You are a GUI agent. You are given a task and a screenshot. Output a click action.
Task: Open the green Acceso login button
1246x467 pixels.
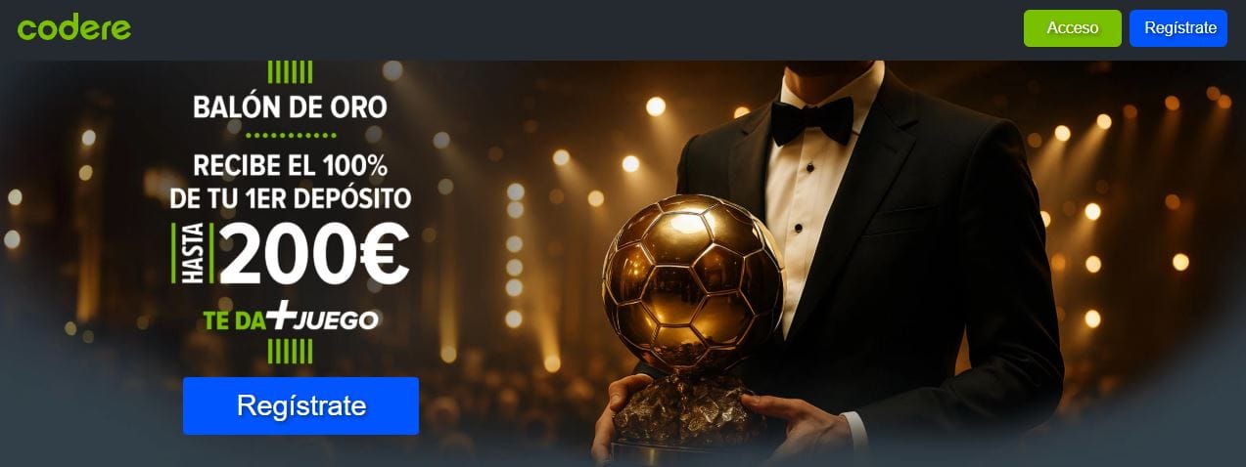click(1072, 28)
